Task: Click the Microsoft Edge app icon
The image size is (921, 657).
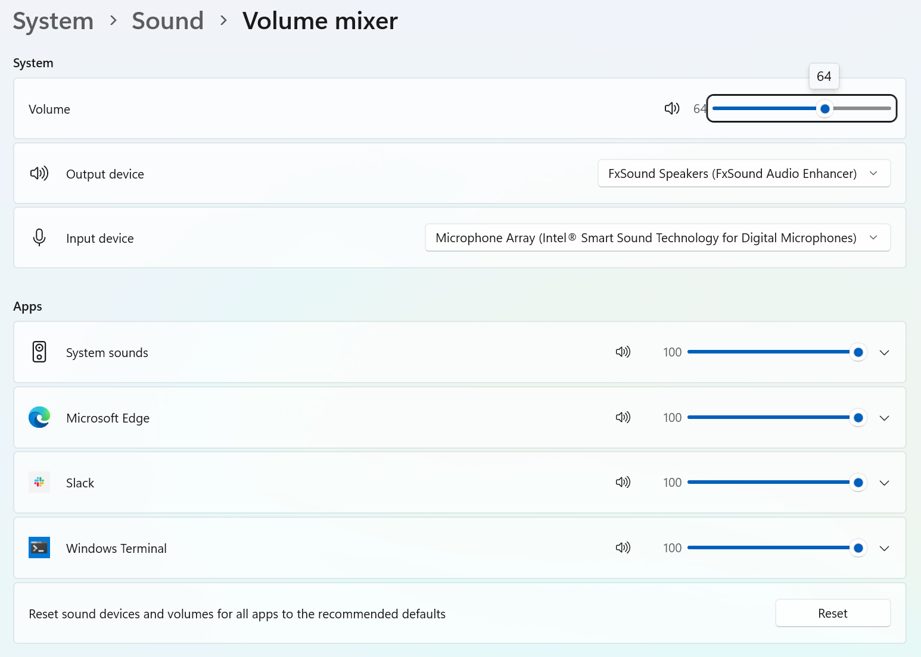Action: tap(39, 417)
